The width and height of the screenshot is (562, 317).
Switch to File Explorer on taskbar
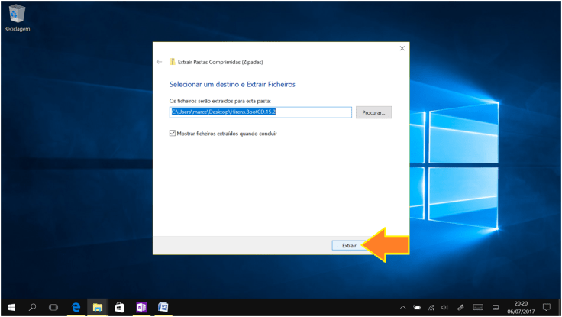(98, 307)
